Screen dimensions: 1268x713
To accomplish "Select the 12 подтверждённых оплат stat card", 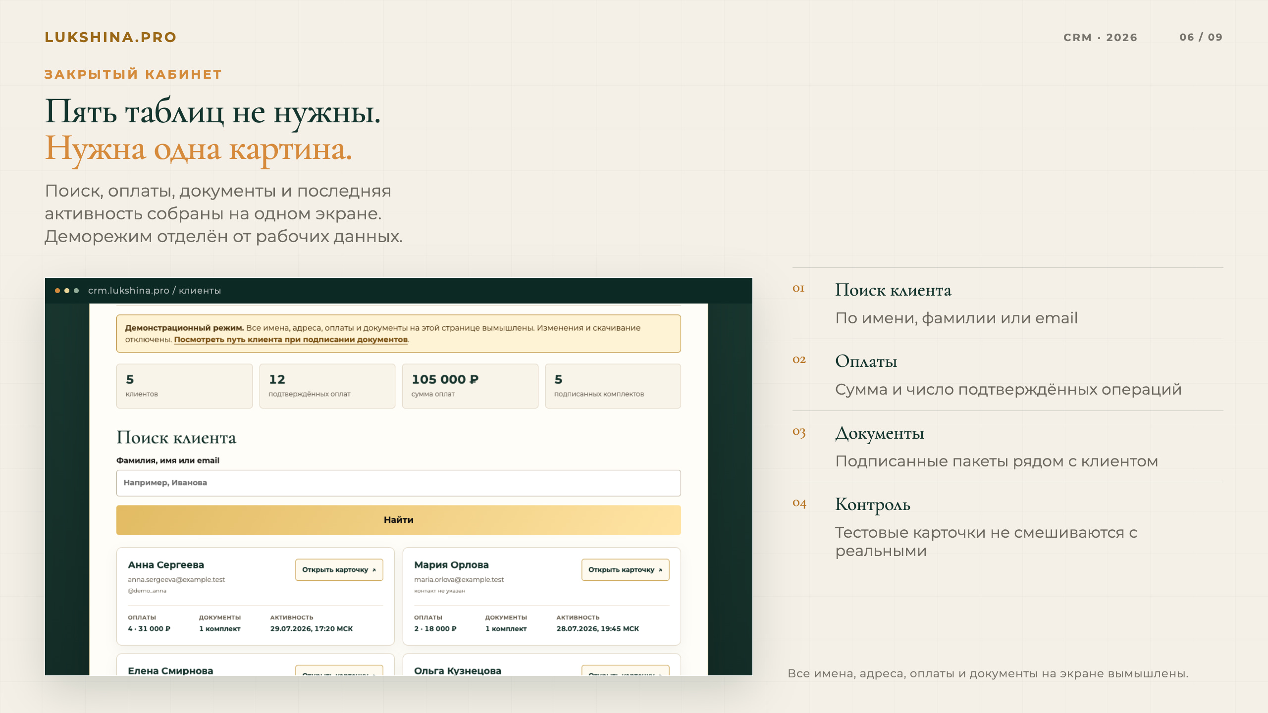I will tap(327, 386).
